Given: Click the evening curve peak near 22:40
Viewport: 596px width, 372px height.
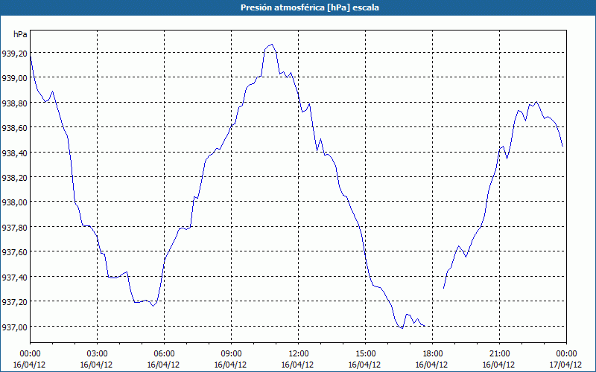Looking at the screenshot, I should pyautogui.click(x=536, y=102).
